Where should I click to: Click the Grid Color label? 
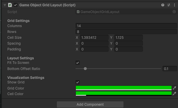(16, 88)
